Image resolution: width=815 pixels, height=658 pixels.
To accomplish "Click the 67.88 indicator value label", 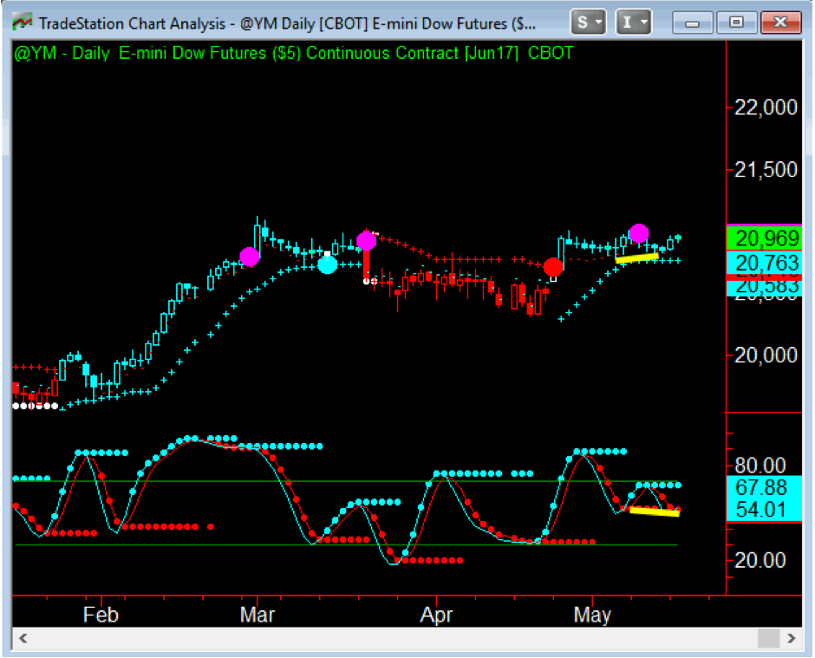I will [x=761, y=487].
